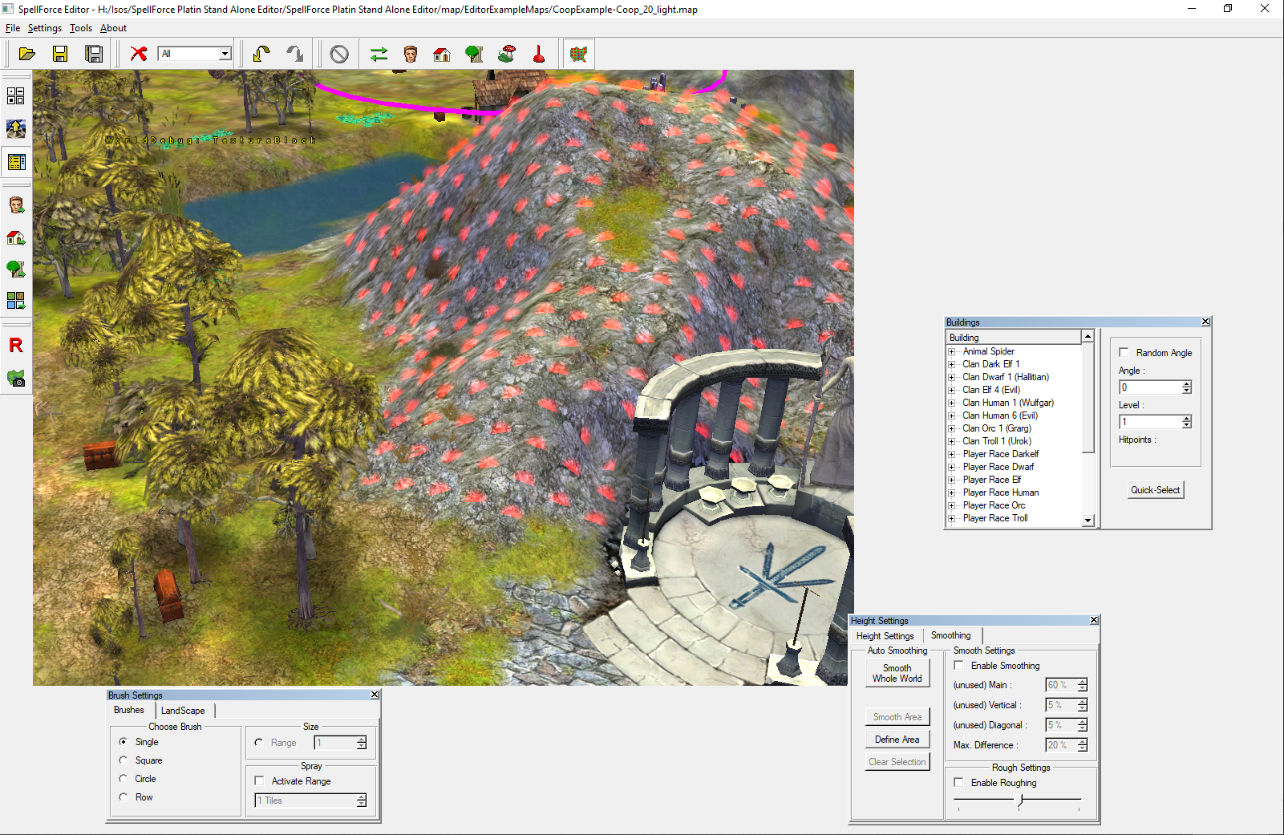Click the yellow undo arrow icon

(x=261, y=54)
